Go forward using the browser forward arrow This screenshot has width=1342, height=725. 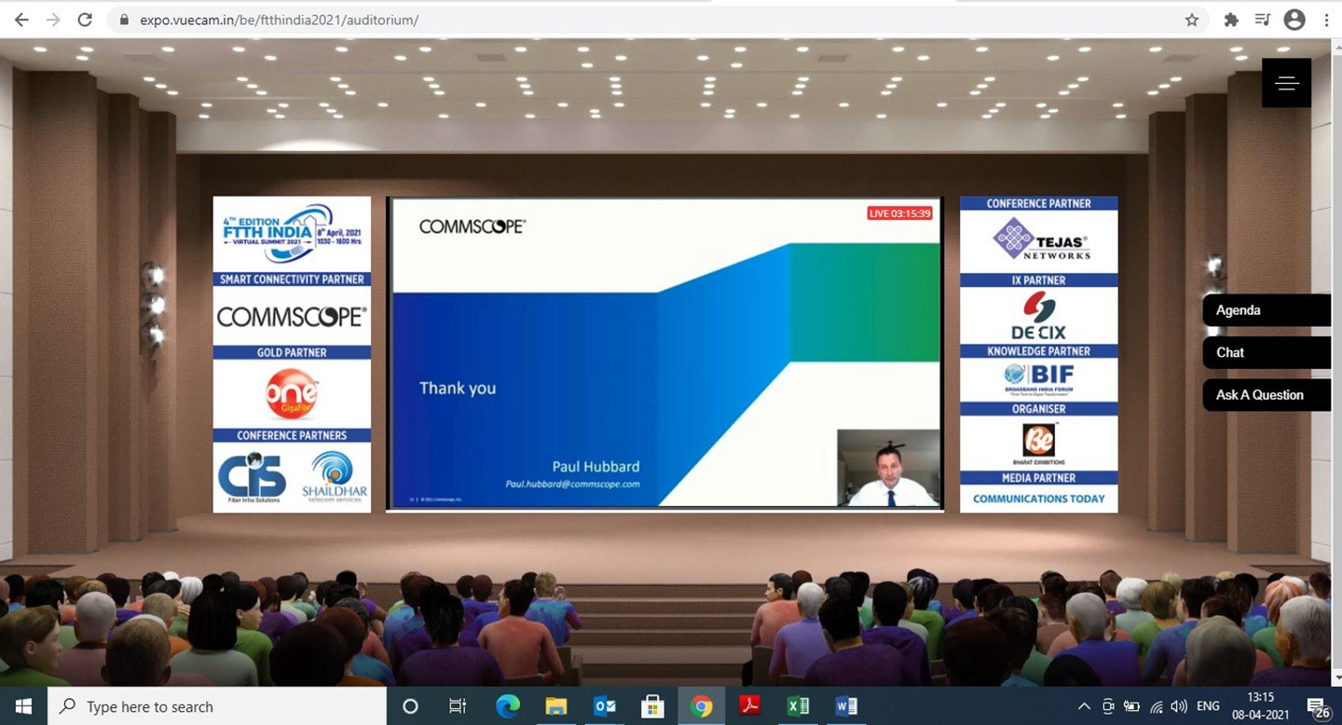53,20
